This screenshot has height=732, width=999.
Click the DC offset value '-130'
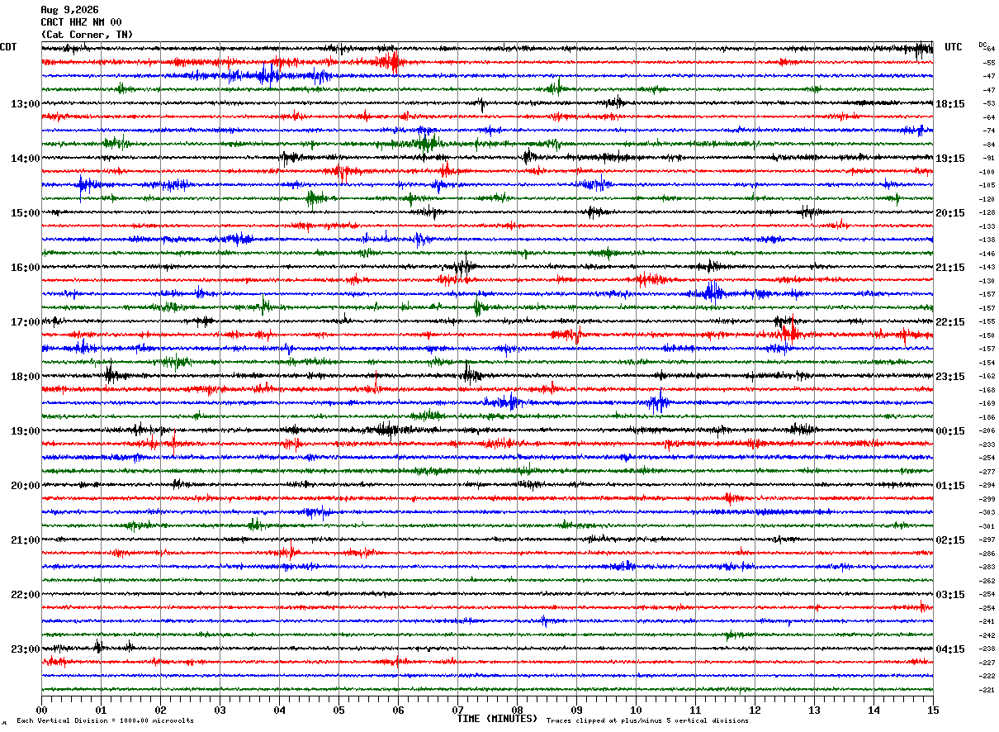pyautogui.click(x=987, y=281)
